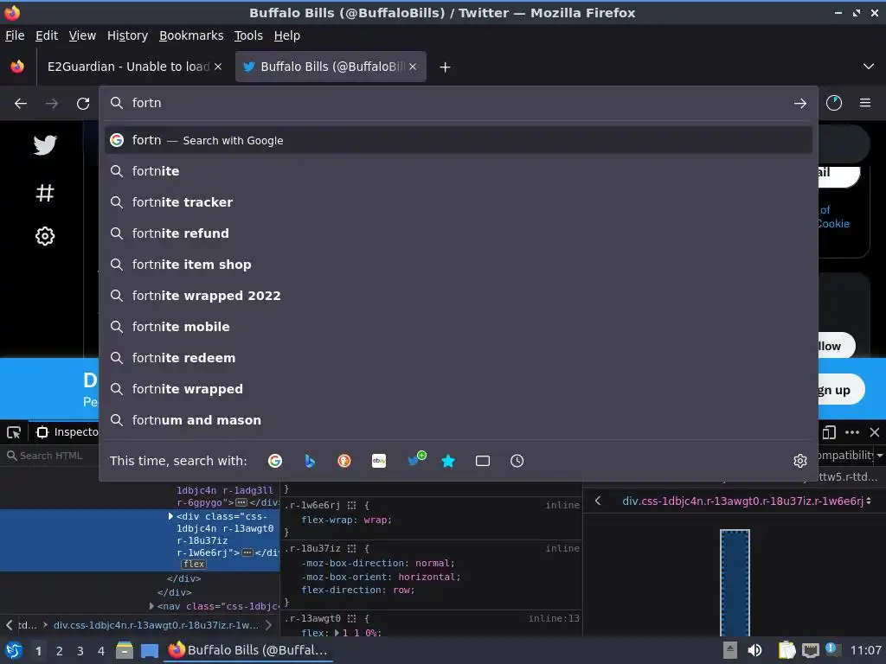This screenshot has height=664, width=886.
Task: Open the File menu
Action: [x=15, y=35]
